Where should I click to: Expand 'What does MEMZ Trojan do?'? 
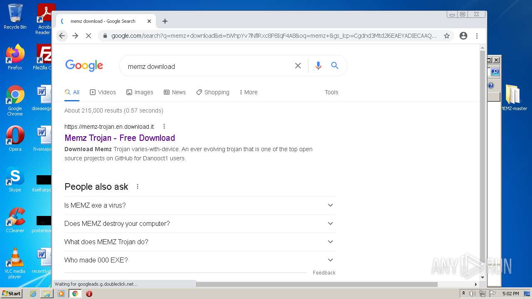[199, 242]
